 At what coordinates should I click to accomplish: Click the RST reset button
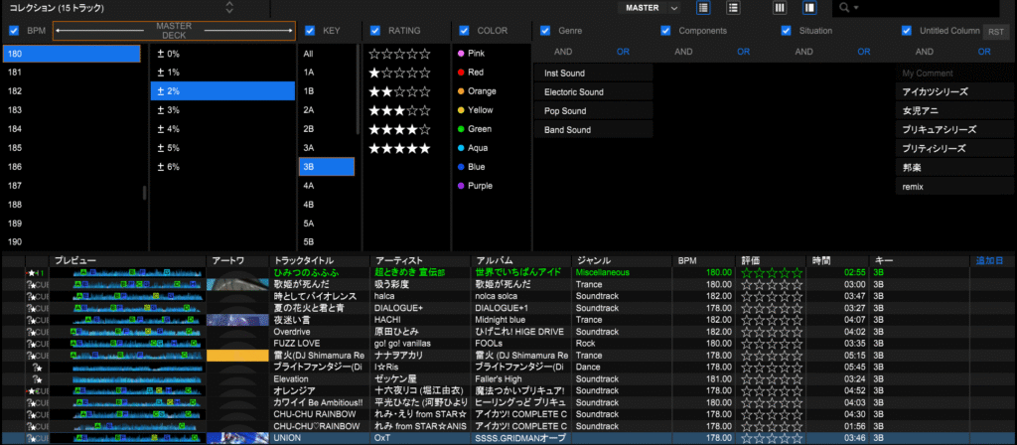coord(995,32)
